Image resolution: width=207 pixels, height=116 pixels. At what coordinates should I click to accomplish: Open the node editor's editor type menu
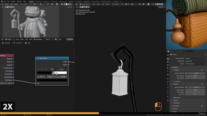pos(3,39)
